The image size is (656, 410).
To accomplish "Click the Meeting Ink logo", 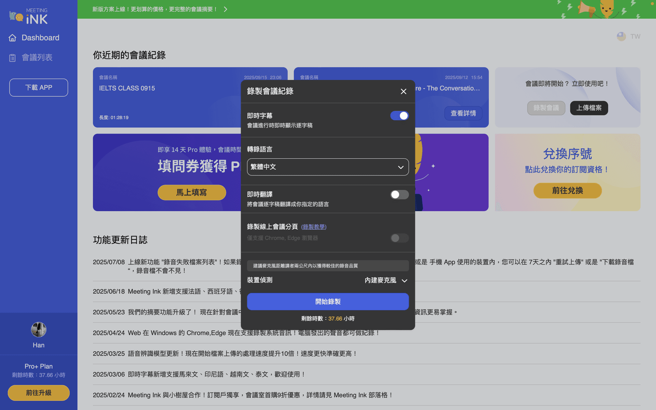I will tap(29, 16).
